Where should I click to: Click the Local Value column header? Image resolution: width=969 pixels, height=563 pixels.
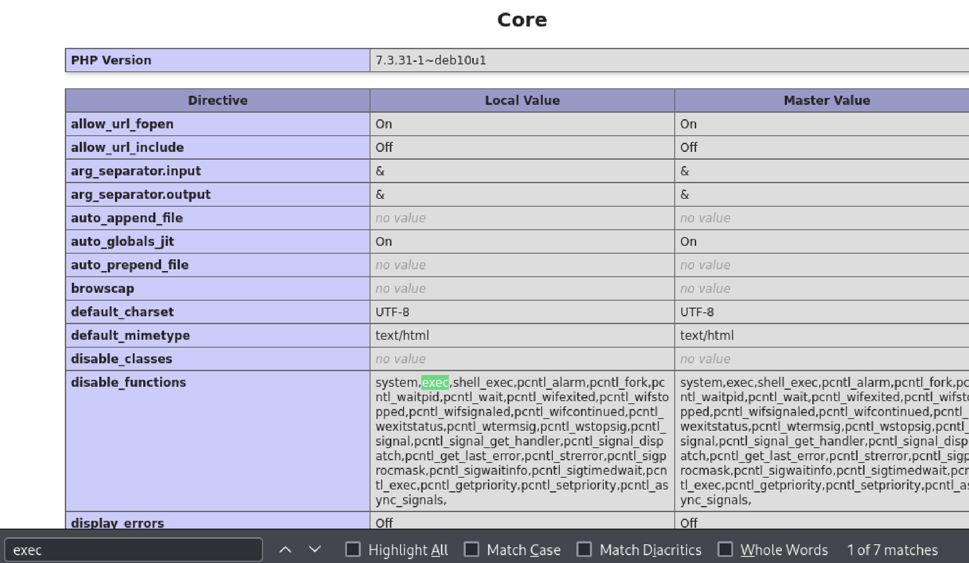522,101
